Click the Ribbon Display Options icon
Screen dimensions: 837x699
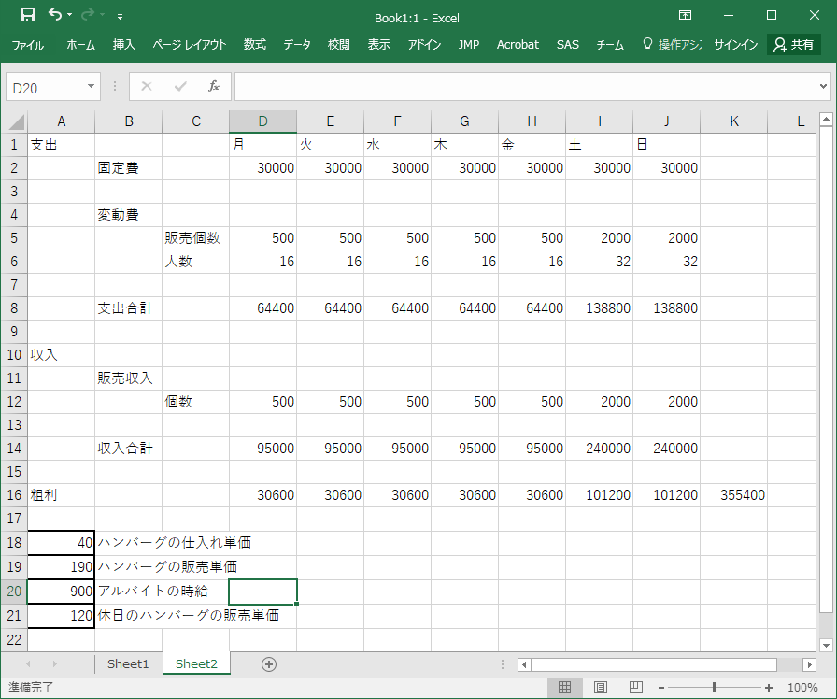point(685,16)
